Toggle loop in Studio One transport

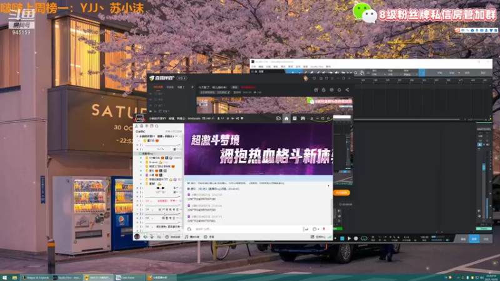pyautogui.click(x=364, y=239)
